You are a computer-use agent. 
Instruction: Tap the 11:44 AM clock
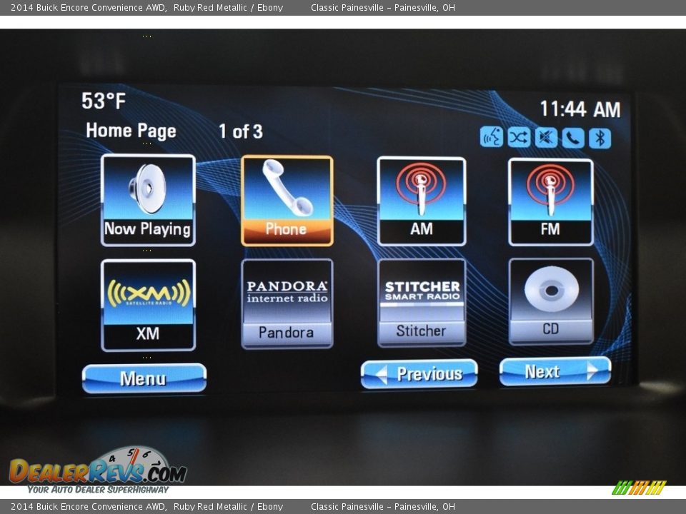coord(580,109)
